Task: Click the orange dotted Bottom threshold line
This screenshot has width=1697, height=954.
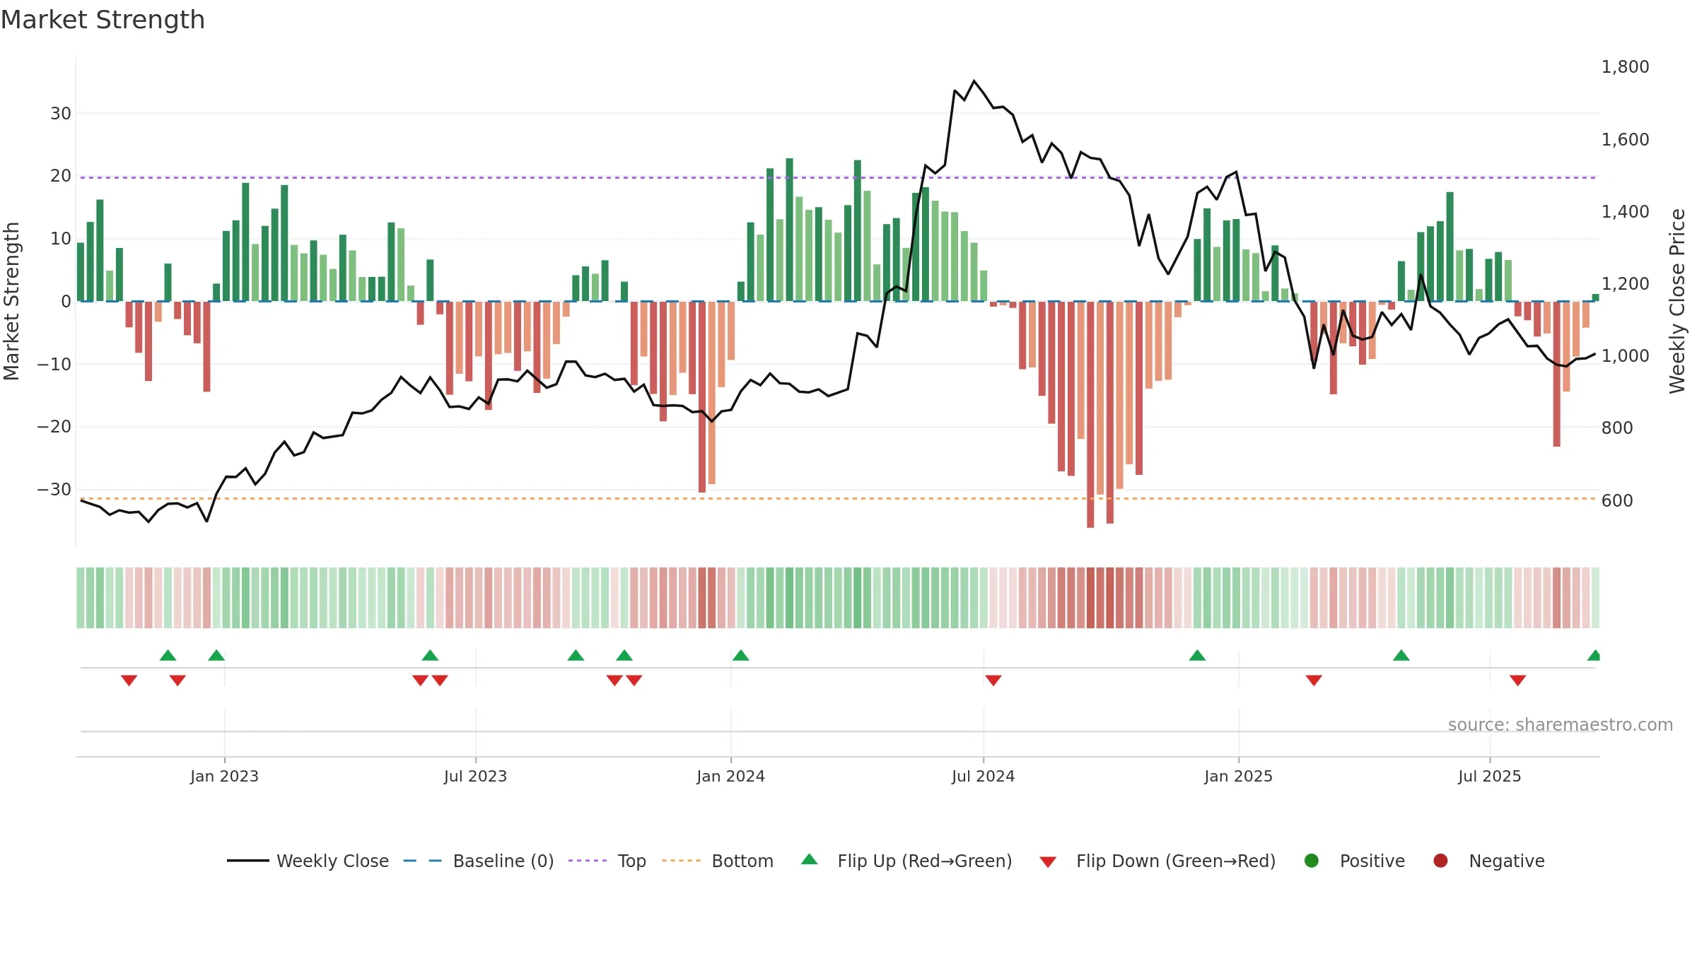Action: pos(838,498)
